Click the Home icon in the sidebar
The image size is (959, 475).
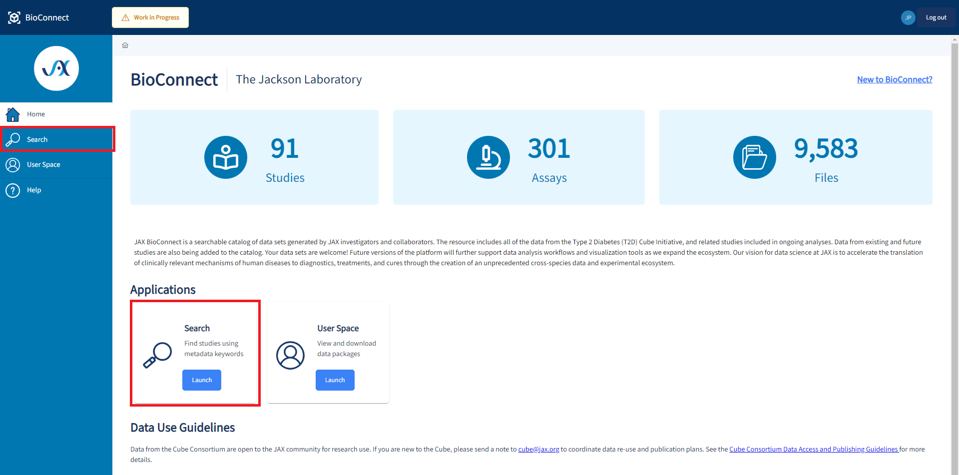coord(12,114)
